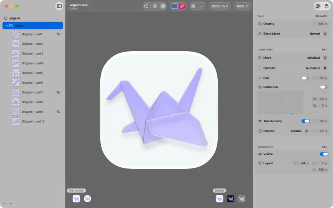The image size is (333, 208).
Task: Click the Blur icon
Action: click(260, 78)
